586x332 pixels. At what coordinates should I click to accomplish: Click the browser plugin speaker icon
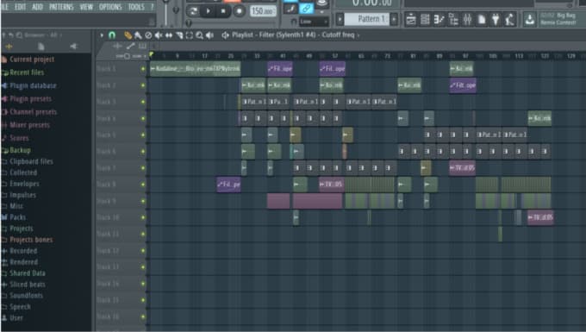73,47
